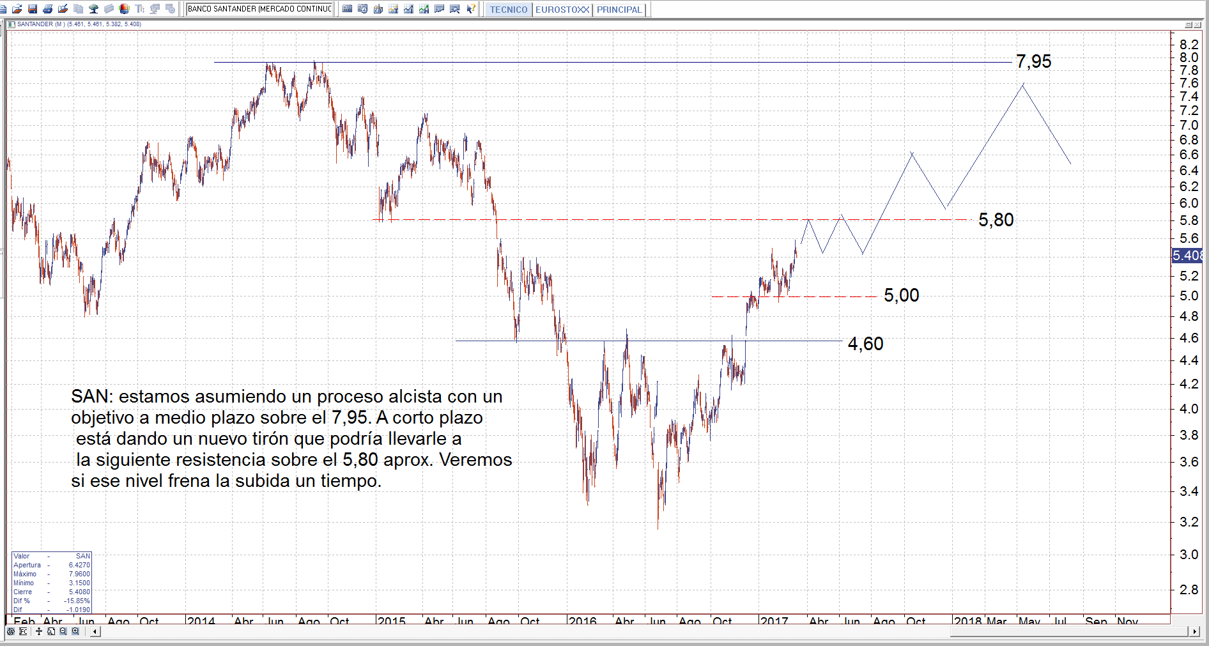Activate the help pointer question mark icon

pos(470,9)
